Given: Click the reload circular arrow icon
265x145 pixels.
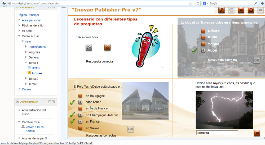Looking at the screenshot, I should pos(251,10).
